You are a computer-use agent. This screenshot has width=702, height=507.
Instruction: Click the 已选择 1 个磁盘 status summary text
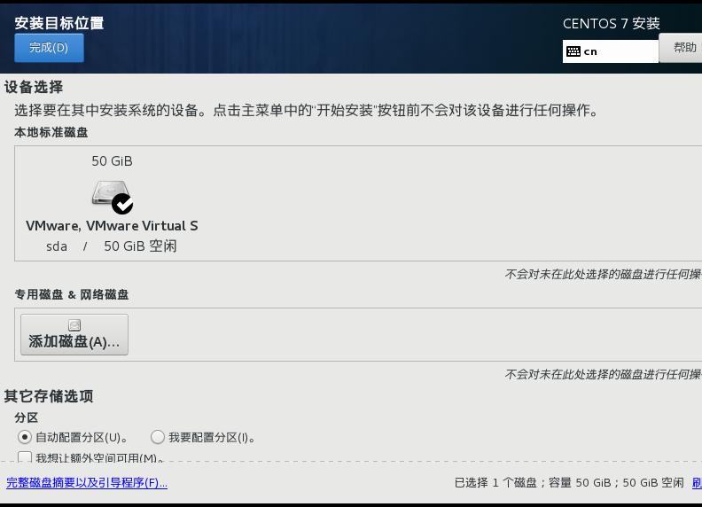pyautogui.click(x=569, y=483)
